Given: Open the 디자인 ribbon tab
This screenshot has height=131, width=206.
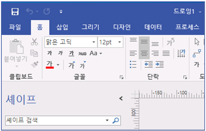Looking at the screenshot, I should [122, 27].
